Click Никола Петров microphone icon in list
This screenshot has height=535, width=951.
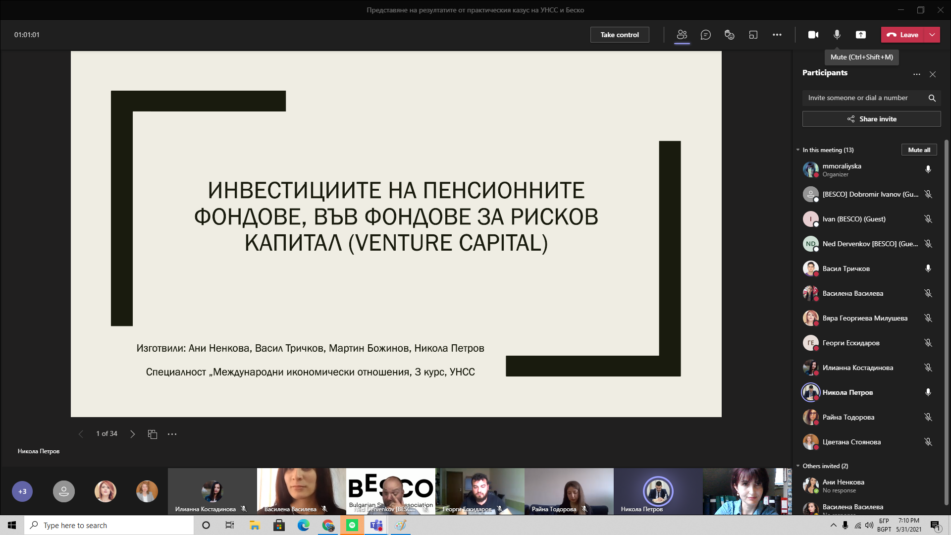(x=928, y=392)
